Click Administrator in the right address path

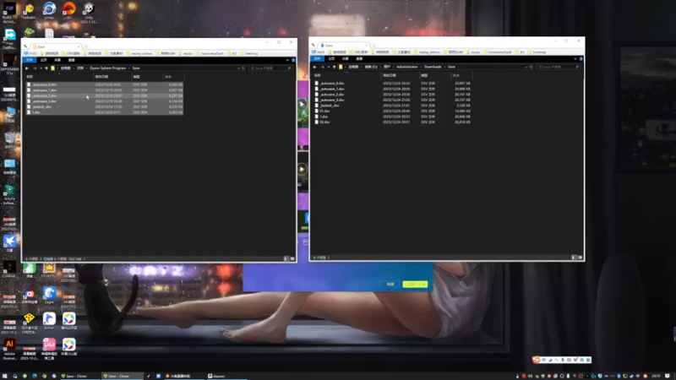pos(407,67)
